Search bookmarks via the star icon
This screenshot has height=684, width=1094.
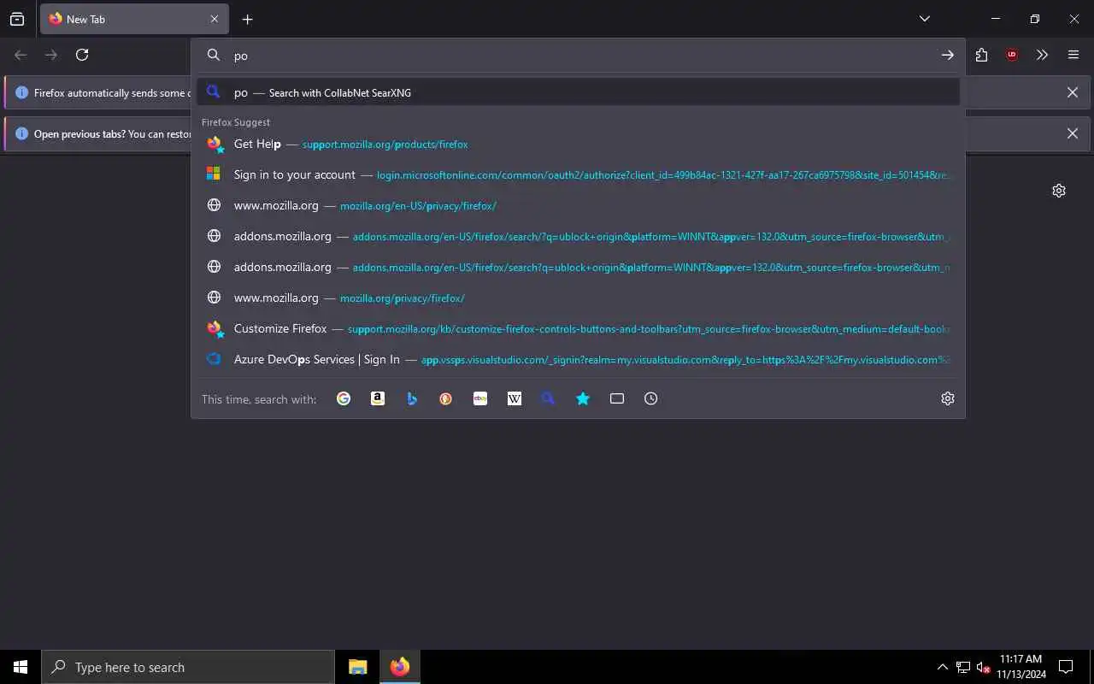point(583,398)
